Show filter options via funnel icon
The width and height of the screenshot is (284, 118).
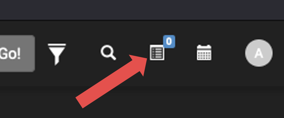point(57,54)
